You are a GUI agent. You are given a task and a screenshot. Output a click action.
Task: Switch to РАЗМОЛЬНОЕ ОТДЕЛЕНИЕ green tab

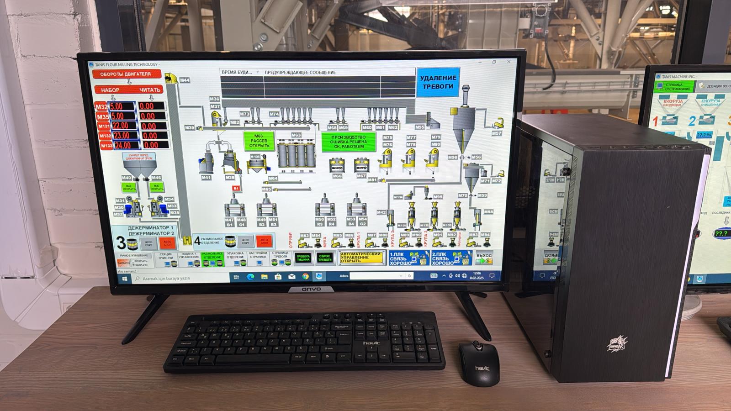tap(212, 259)
